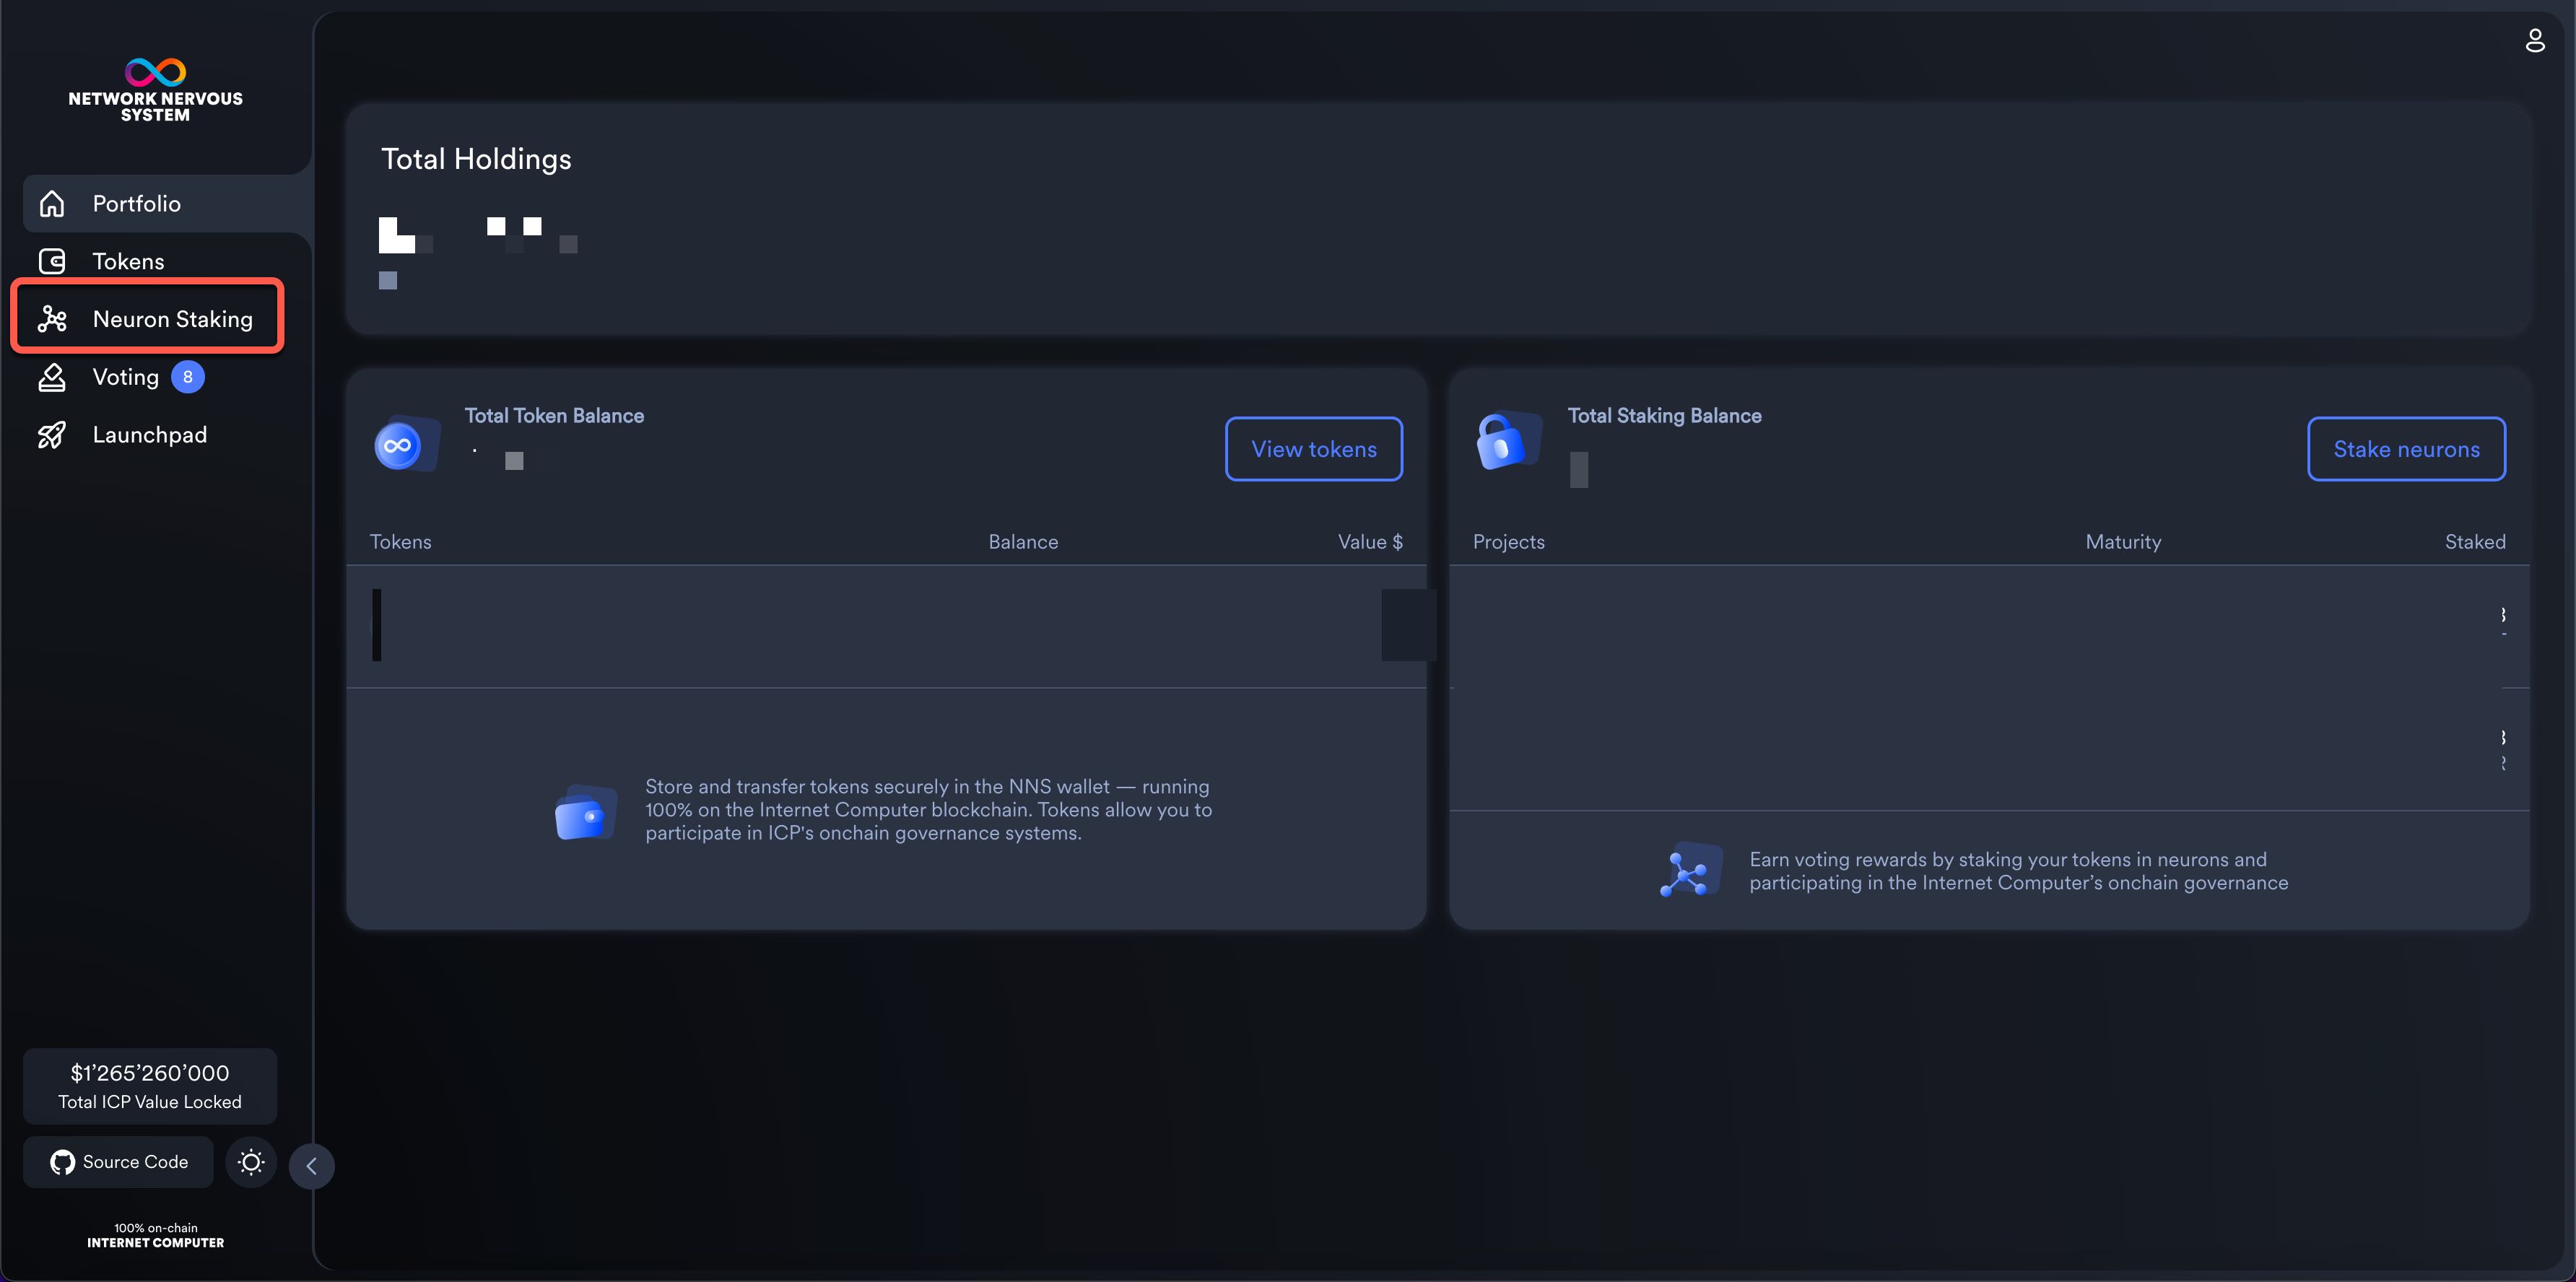Click the staking padlock icon
2576x1282 pixels.
(1501, 442)
